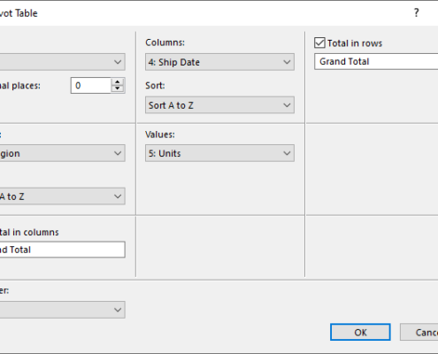Click the 'Sort:' label in the Columns section
This screenshot has height=354, width=438.
pyautogui.click(x=155, y=86)
